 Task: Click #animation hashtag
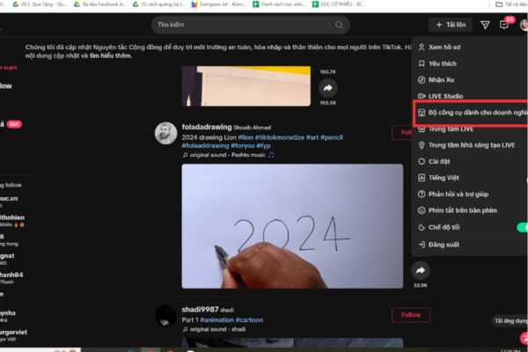click(x=216, y=320)
